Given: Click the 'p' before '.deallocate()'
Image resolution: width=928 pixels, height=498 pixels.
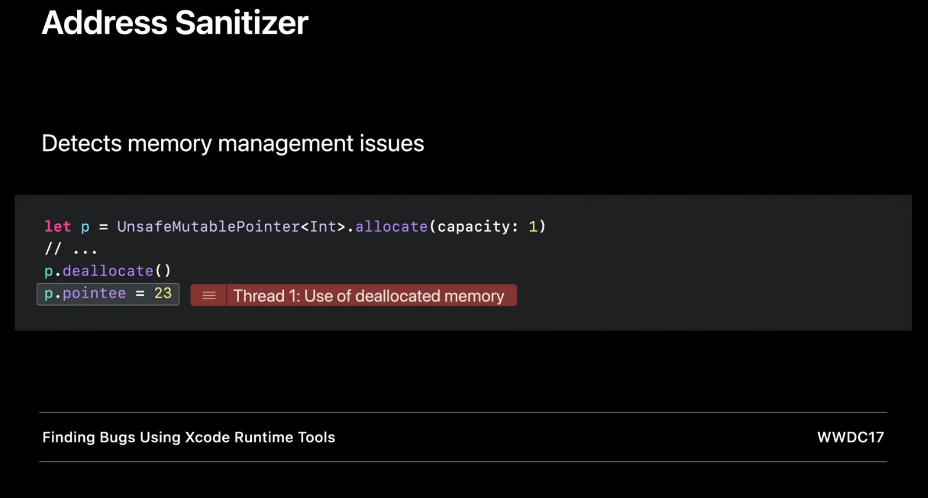Looking at the screenshot, I should (48, 271).
